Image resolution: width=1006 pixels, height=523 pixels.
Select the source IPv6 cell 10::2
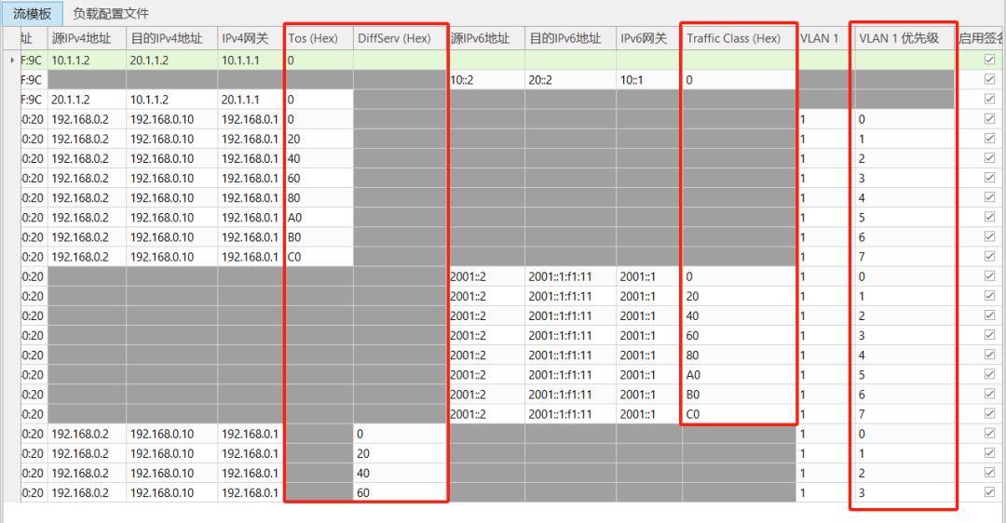click(x=484, y=80)
